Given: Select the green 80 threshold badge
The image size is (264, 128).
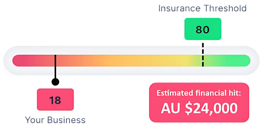Looking at the screenshot, I should click(203, 29).
